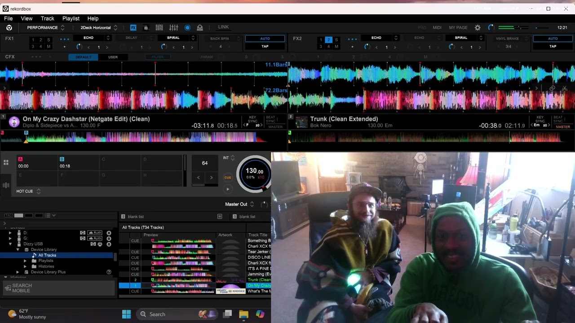
Task: Click the waveform bars icon beside HOT CUE
Action: [6, 185]
